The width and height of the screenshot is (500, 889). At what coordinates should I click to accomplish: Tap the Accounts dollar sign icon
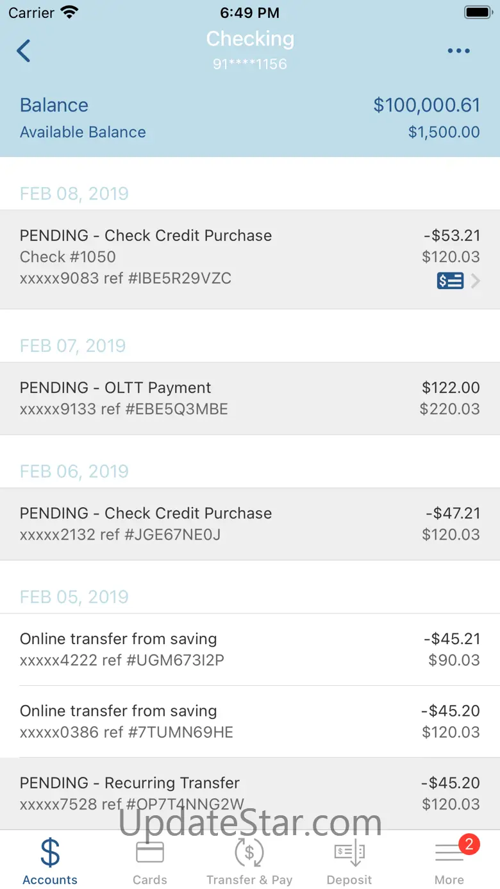(x=50, y=852)
